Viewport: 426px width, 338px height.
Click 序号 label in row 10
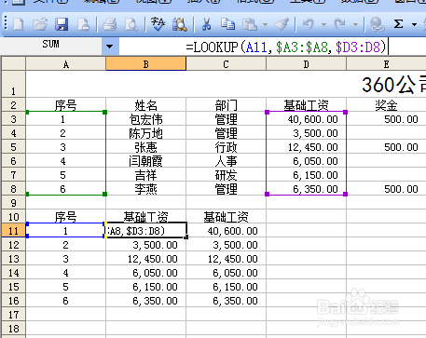coord(66,217)
